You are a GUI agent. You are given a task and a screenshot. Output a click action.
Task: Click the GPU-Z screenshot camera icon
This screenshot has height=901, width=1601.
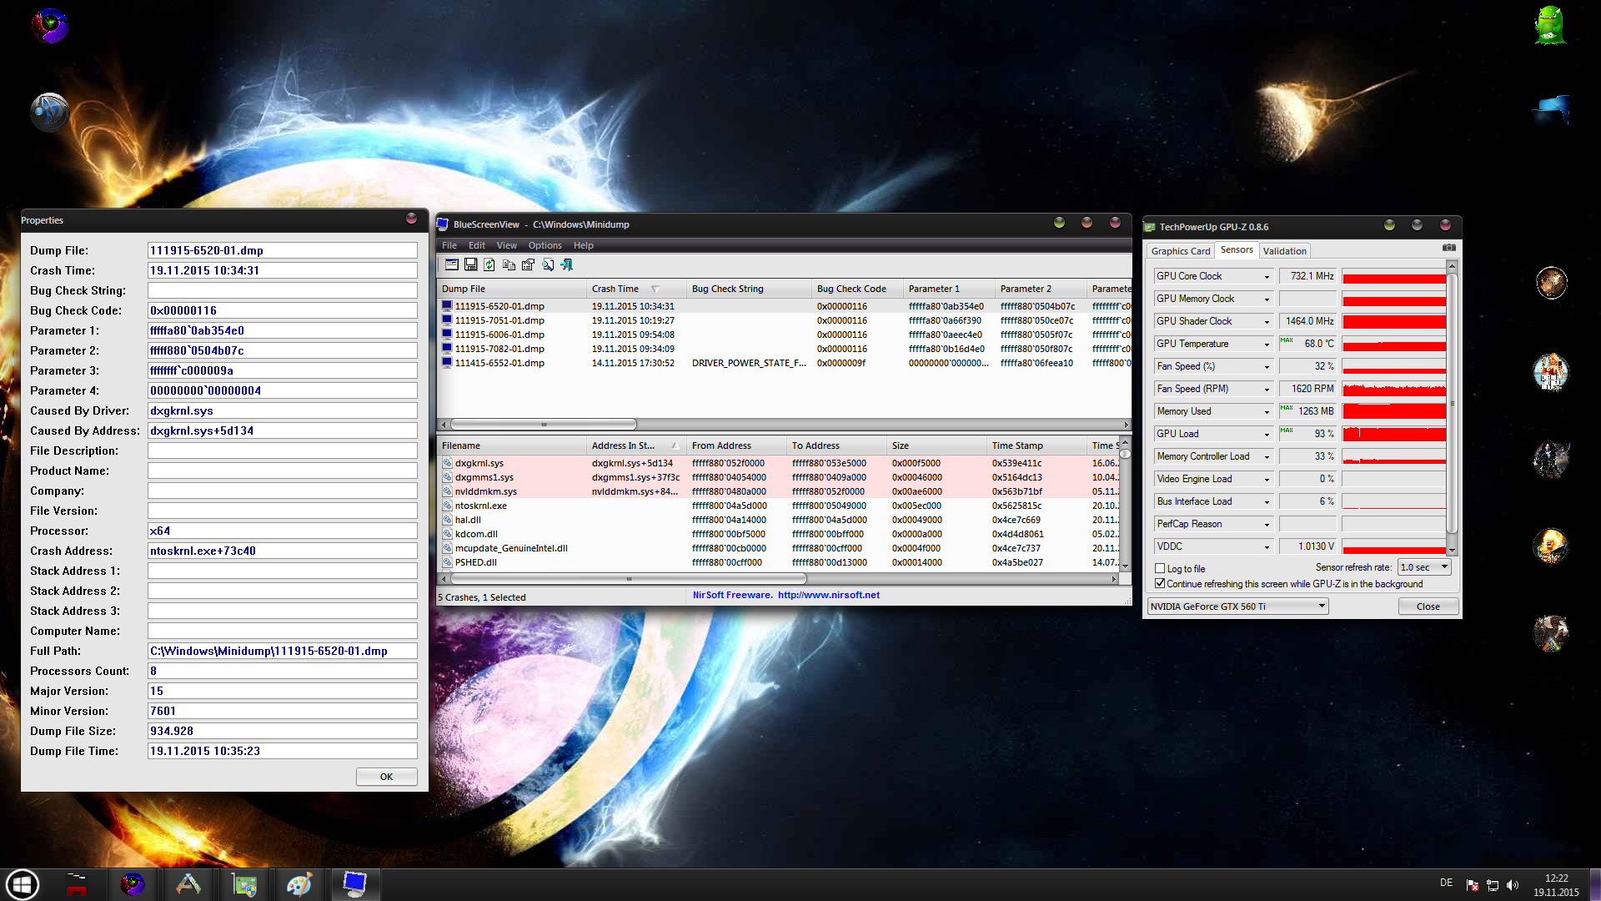tap(1449, 248)
